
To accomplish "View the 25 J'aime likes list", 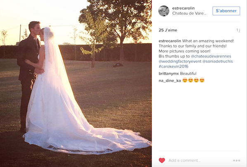I will [x=168, y=30].
